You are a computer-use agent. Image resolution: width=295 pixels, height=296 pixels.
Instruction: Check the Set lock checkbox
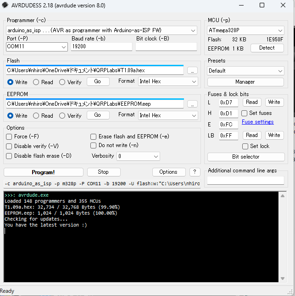(x=245, y=146)
